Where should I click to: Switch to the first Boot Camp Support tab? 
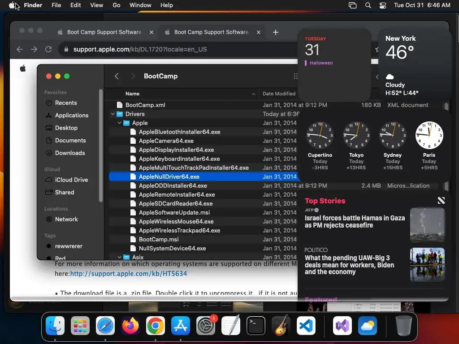point(104,32)
